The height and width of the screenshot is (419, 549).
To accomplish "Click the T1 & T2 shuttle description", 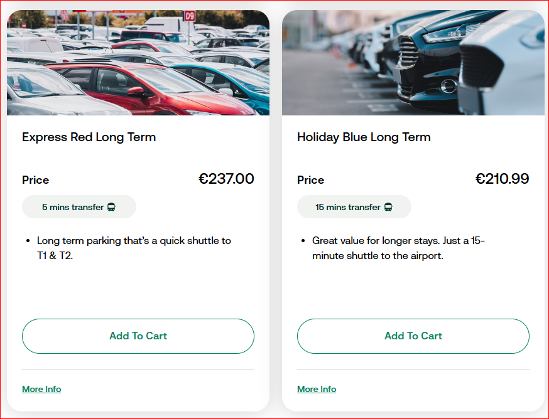I will coord(134,248).
